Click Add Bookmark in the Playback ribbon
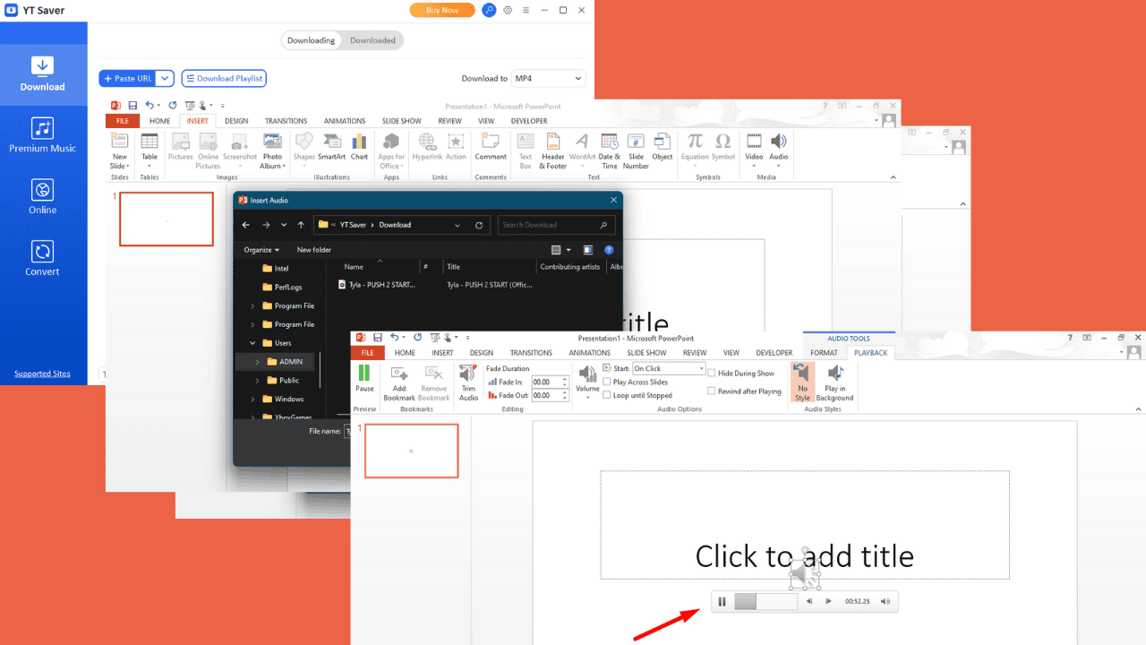The width and height of the screenshot is (1146, 645). [x=399, y=383]
